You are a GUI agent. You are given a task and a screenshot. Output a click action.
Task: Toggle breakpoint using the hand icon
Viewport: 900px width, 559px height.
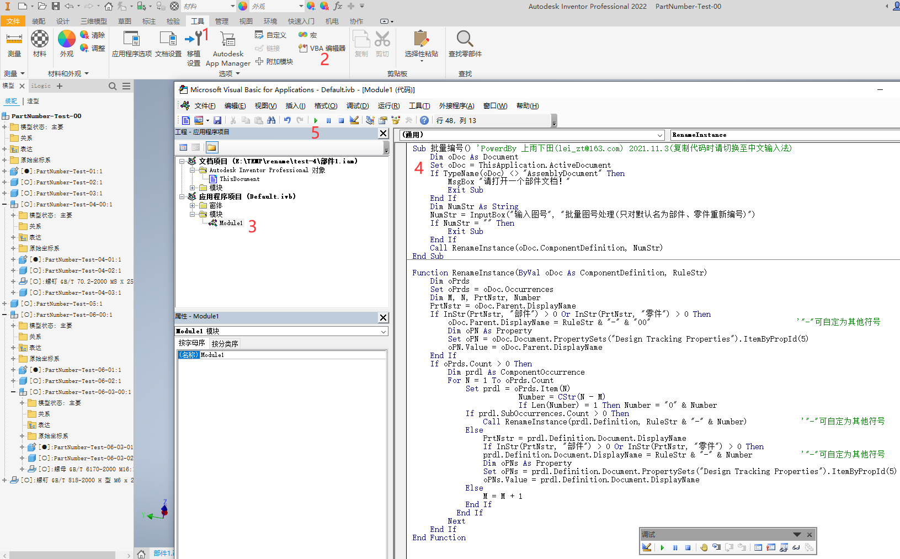point(704,547)
